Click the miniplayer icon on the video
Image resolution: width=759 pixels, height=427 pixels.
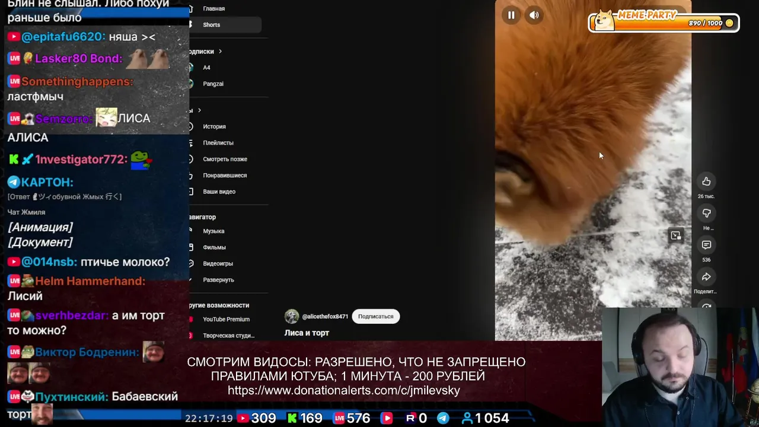pyautogui.click(x=676, y=236)
